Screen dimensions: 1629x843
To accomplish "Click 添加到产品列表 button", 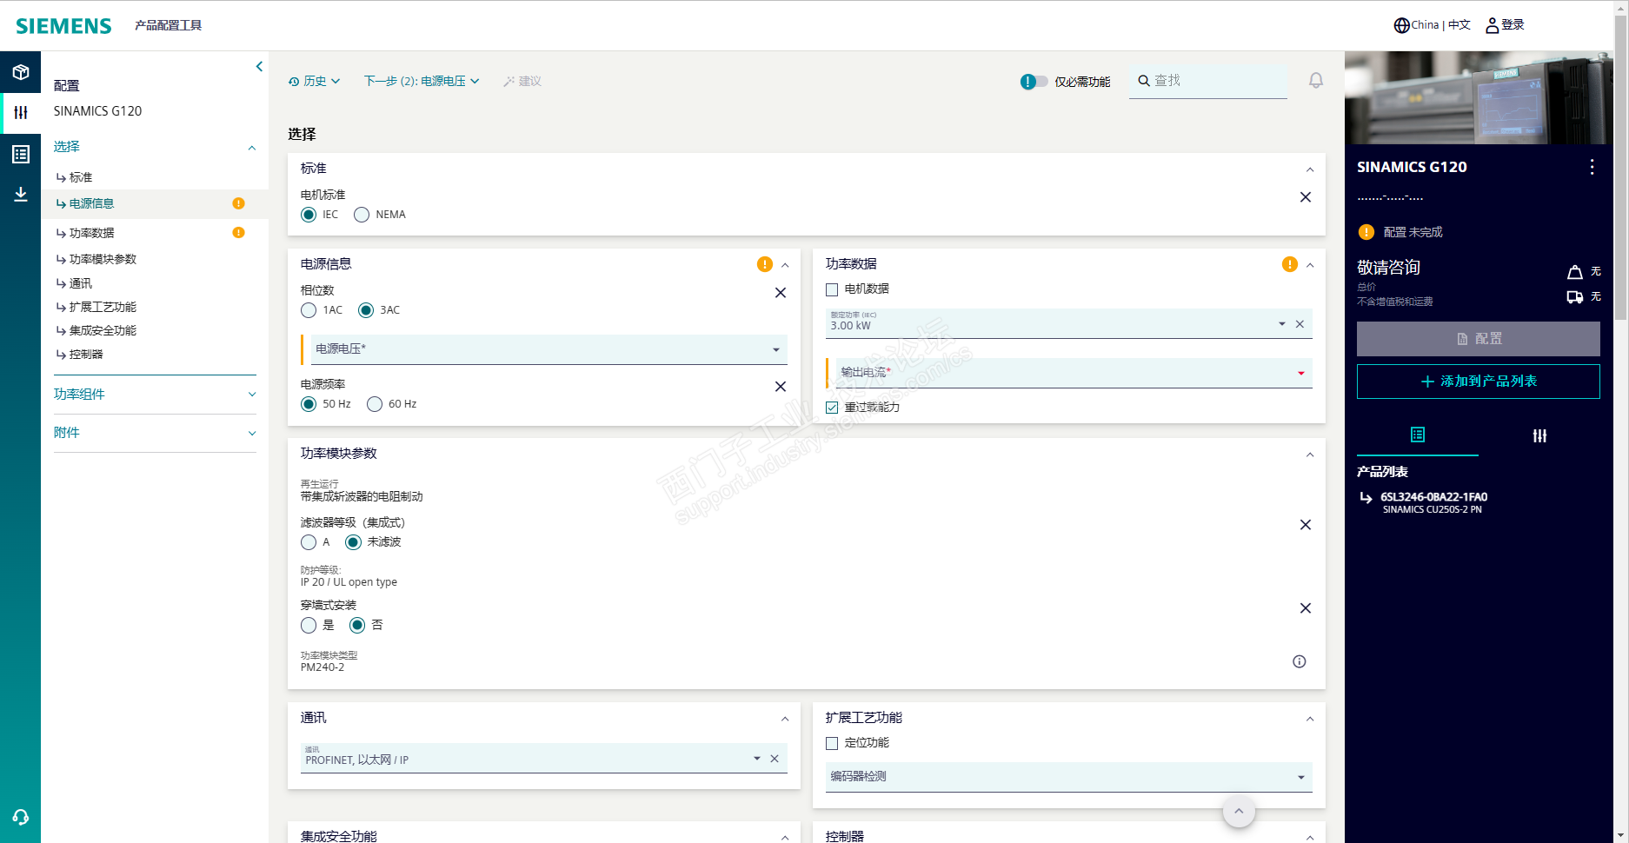I will click(1479, 382).
